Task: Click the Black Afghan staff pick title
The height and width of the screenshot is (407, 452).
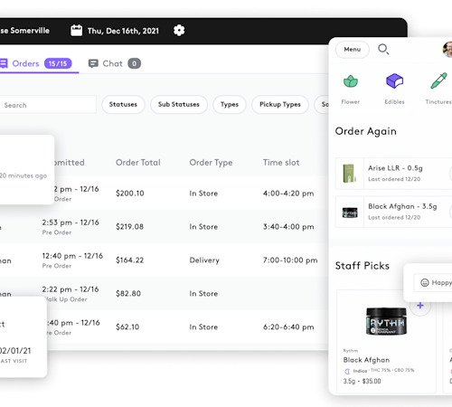Action: click(x=366, y=360)
